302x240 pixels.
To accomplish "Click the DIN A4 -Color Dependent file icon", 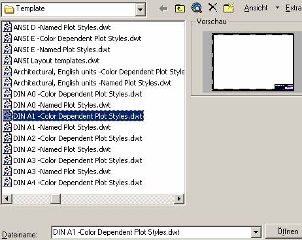I will click(7, 183).
